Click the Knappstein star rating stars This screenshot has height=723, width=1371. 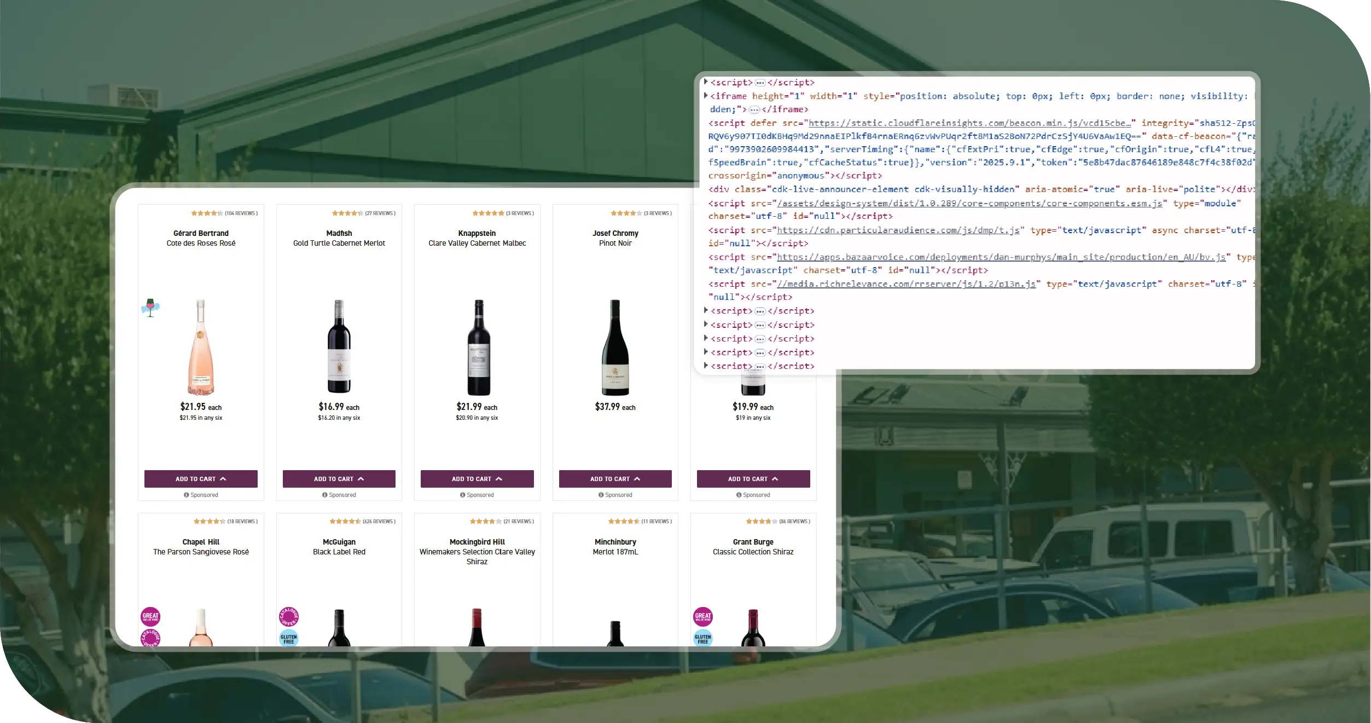click(x=489, y=212)
